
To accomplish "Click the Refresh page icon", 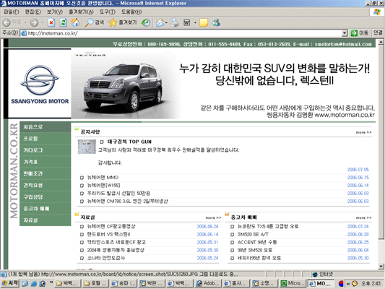I will [64, 22].
